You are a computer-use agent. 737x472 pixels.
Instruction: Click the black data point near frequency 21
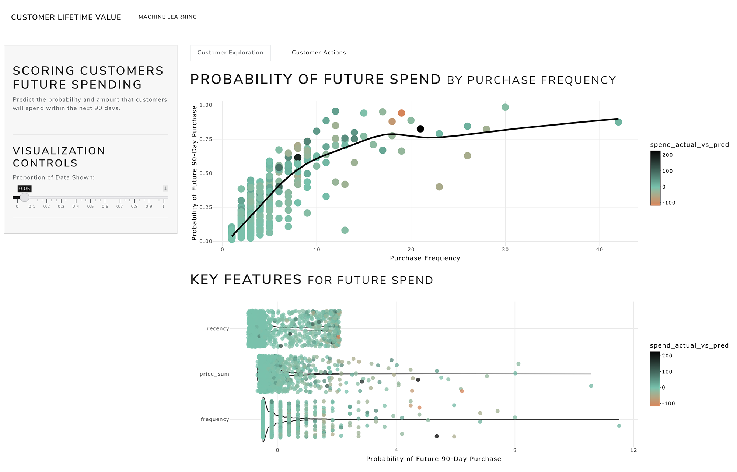click(x=420, y=128)
